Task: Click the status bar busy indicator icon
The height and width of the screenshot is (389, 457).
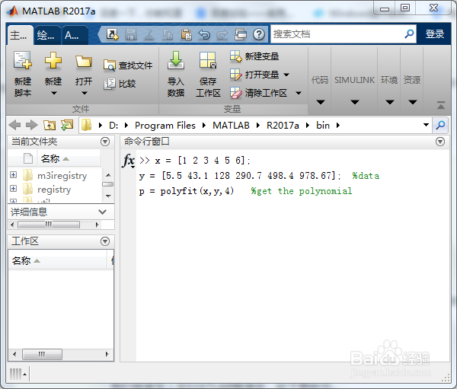Action: [x=18, y=374]
